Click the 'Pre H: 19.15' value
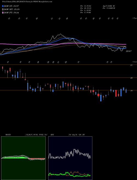The height and width of the screenshot is (180, 137). coord(86,8)
